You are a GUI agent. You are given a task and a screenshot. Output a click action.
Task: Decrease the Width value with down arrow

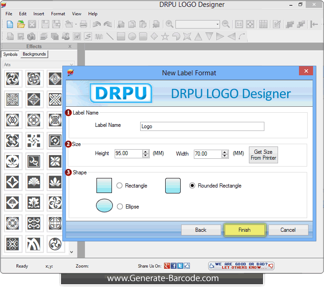pos(225,156)
